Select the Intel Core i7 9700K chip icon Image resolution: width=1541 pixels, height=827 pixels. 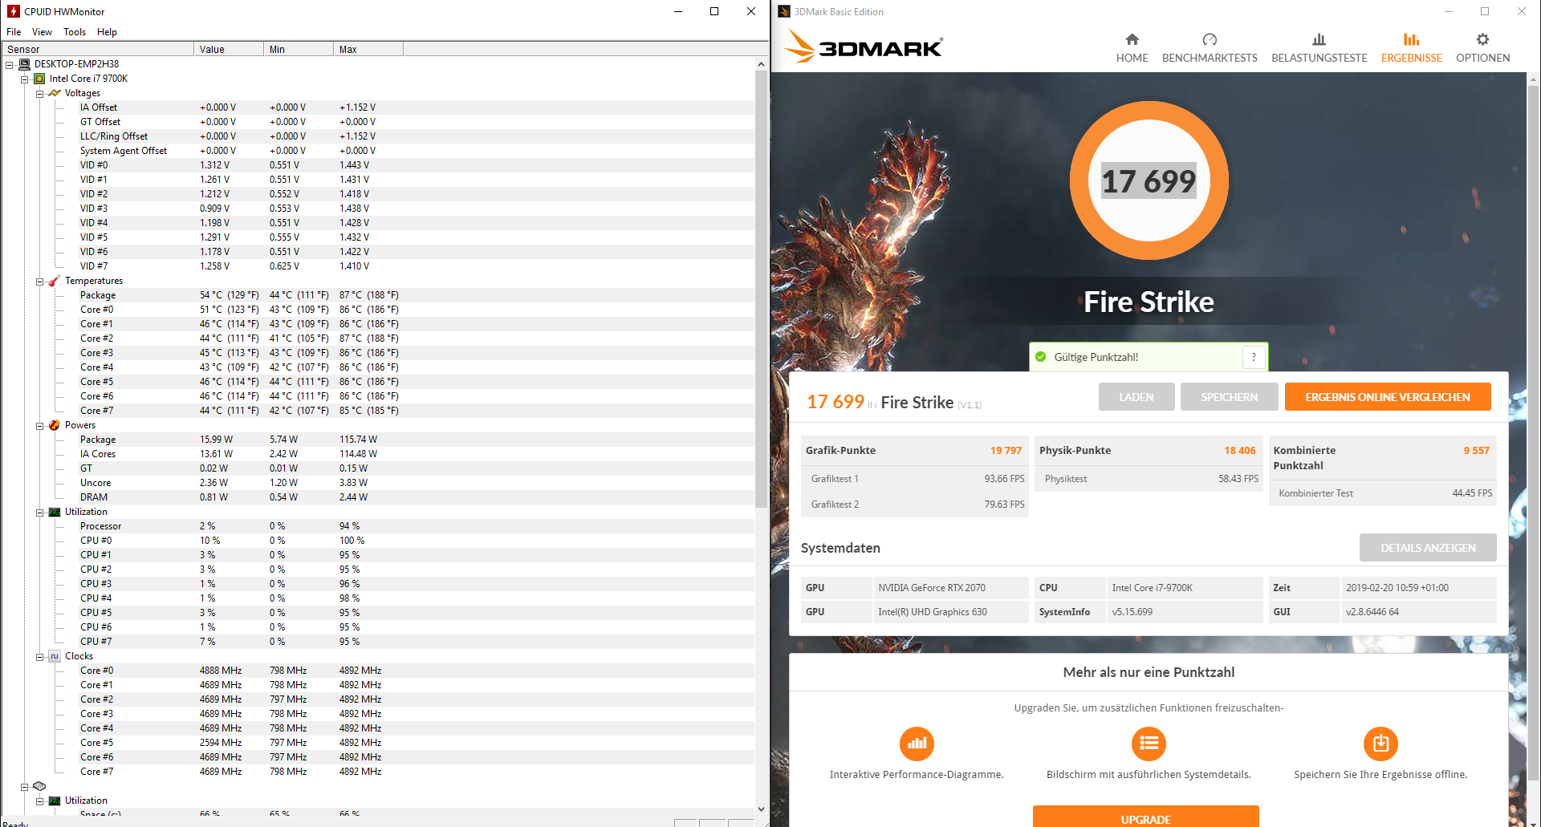[x=39, y=79]
